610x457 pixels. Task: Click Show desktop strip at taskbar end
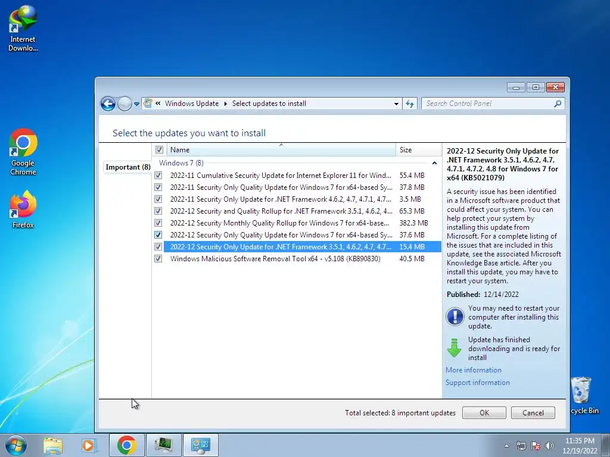pos(607,445)
